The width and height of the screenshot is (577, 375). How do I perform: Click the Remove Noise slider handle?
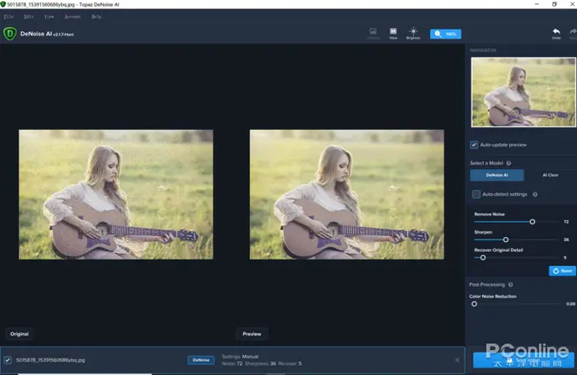[x=532, y=222]
